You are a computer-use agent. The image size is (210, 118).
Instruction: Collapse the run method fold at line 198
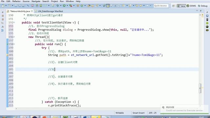tap(14, 44)
